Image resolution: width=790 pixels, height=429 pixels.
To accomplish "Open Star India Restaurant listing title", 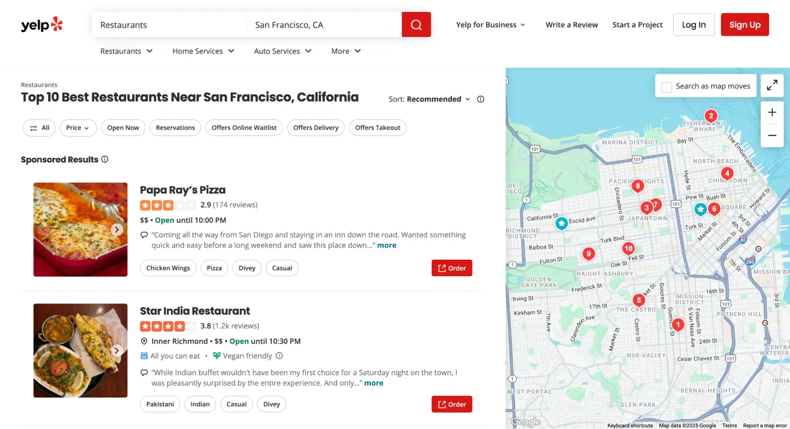I will tap(195, 311).
